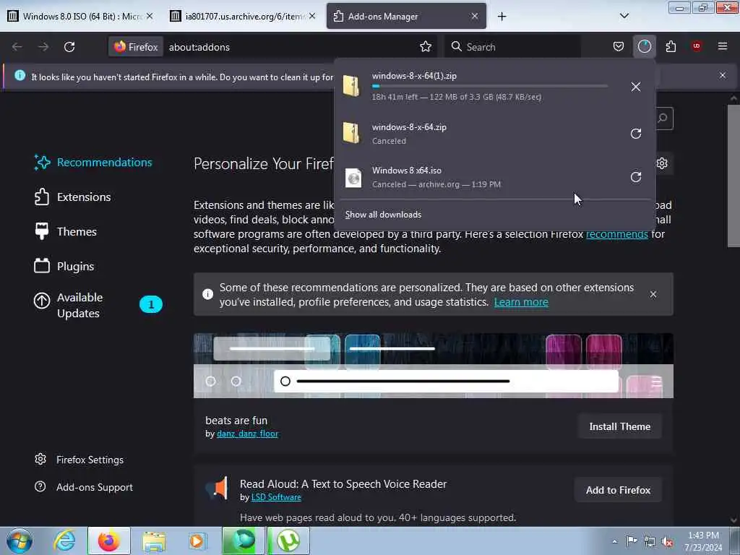The height and width of the screenshot is (555, 740).
Task: Open Extensions category in sidebar
Action: pos(73,197)
